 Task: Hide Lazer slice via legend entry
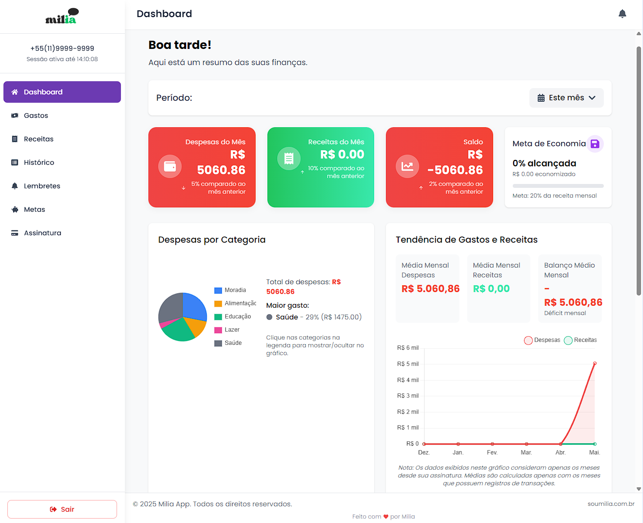(227, 329)
